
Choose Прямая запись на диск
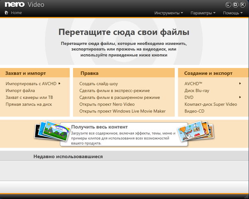tap(29, 104)
